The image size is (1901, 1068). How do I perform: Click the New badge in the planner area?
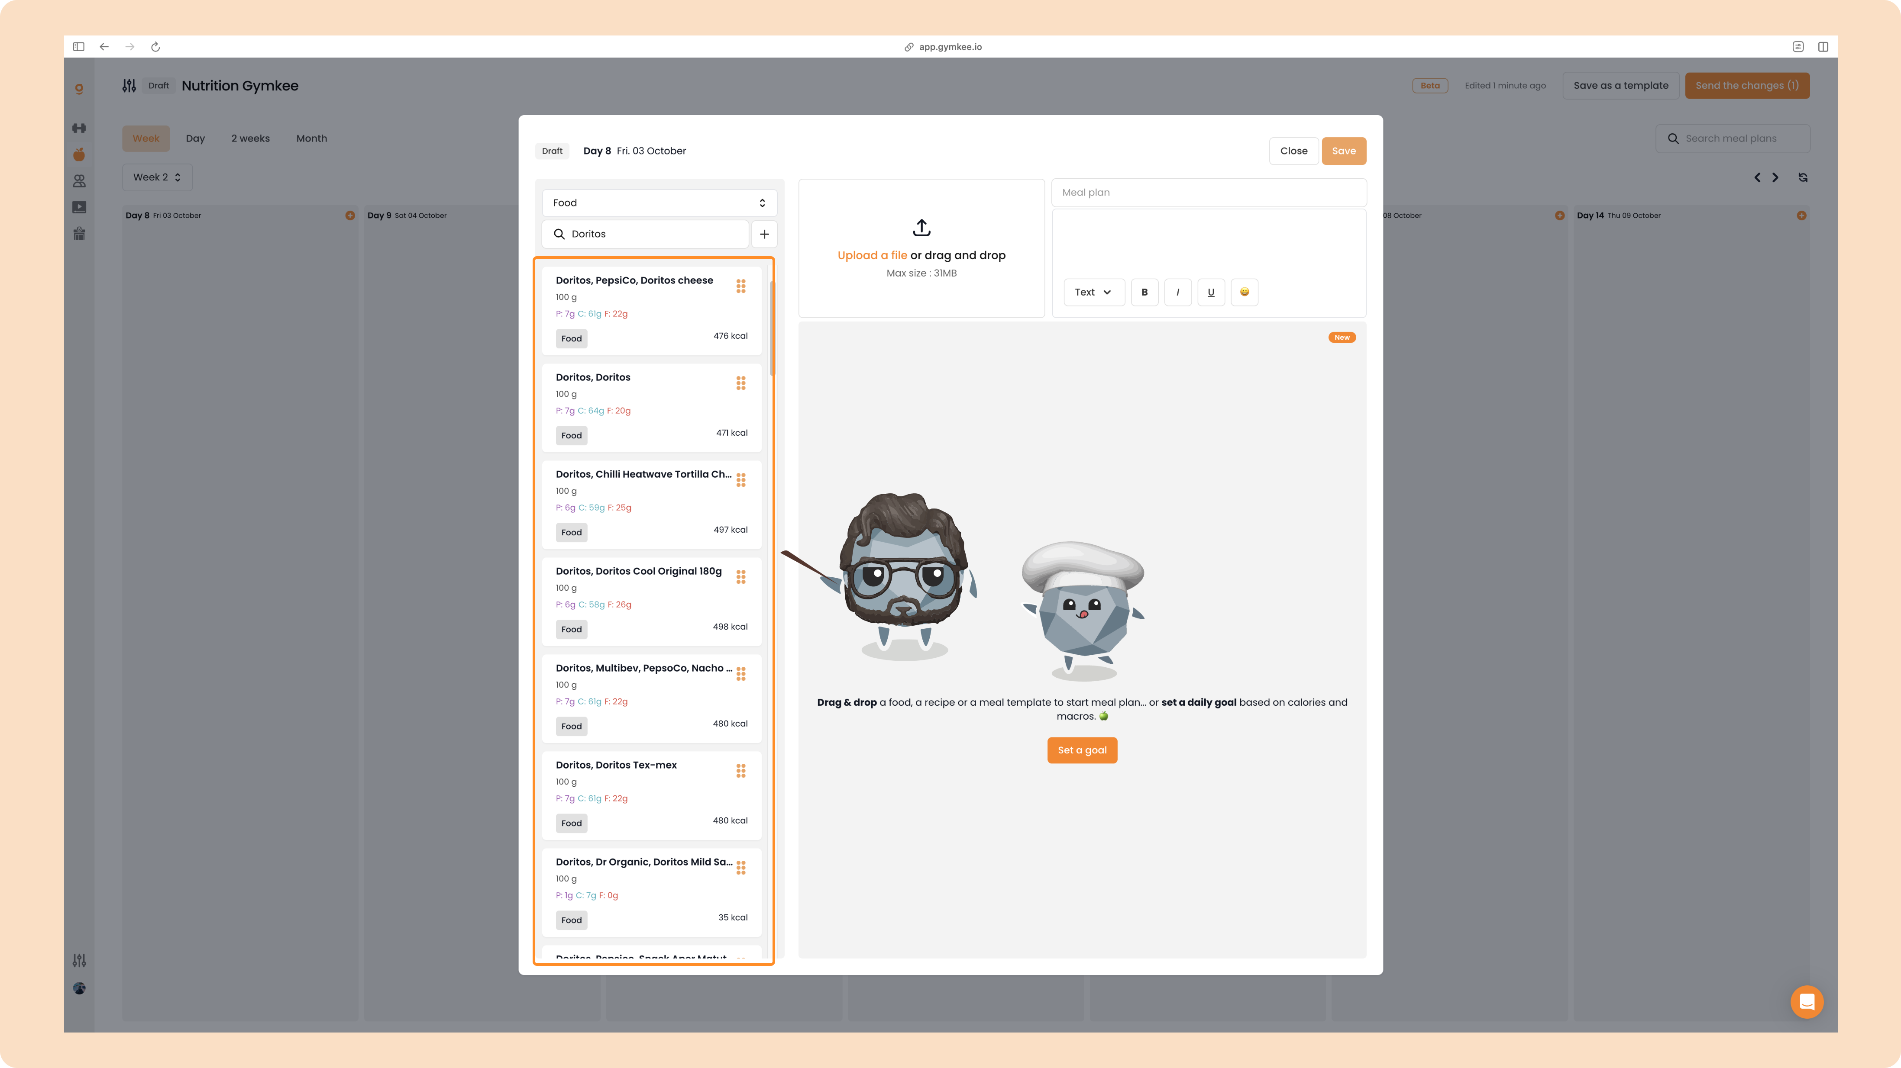point(1342,337)
